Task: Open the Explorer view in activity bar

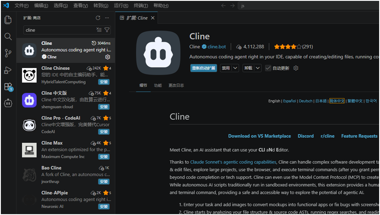Action: click(x=8, y=20)
